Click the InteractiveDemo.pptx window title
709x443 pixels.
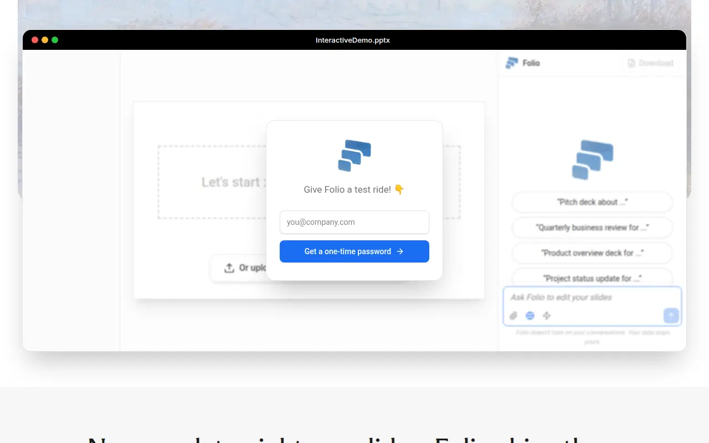353,40
